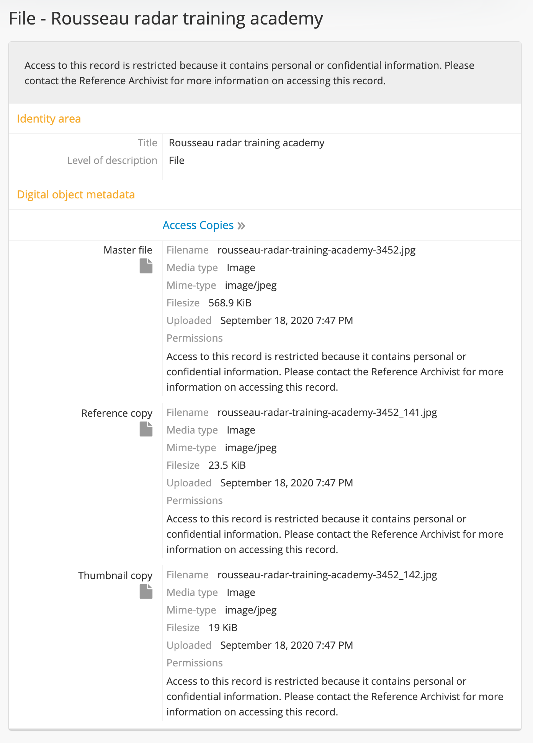Click the double chevron beside Access Copies
The width and height of the screenshot is (533, 743).
[x=241, y=226]
